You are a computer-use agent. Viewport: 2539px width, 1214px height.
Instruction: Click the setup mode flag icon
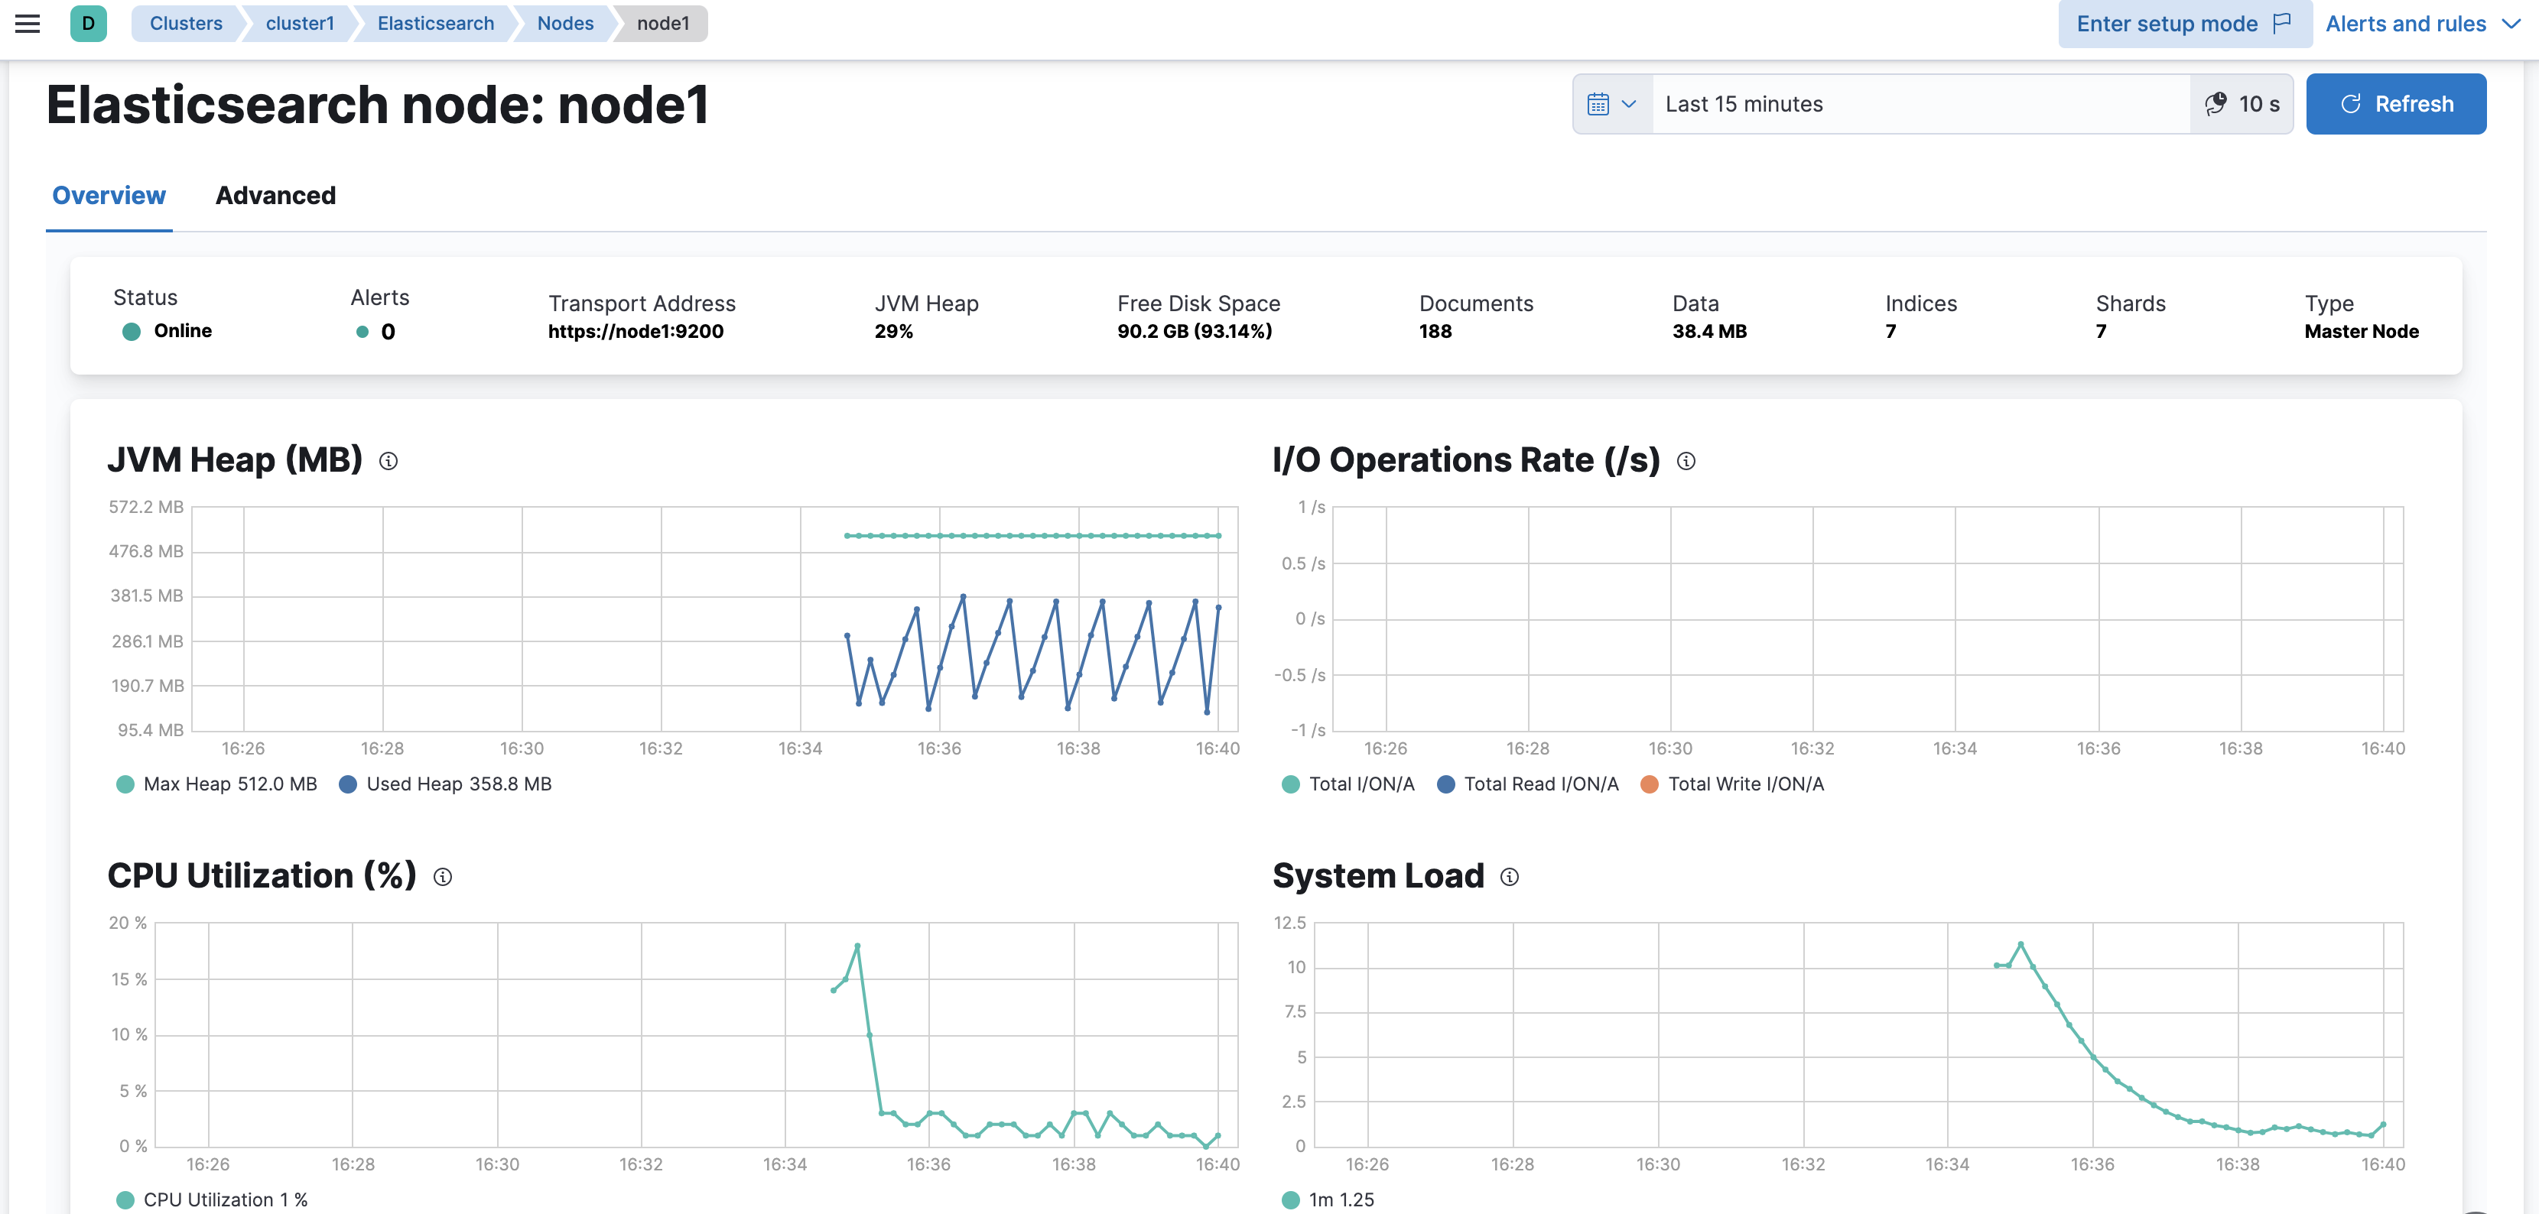point(2282,24)
